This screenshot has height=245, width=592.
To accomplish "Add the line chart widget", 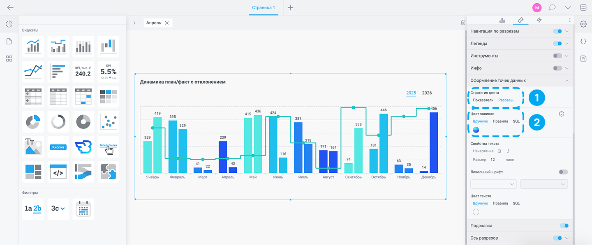I will 33,71.
